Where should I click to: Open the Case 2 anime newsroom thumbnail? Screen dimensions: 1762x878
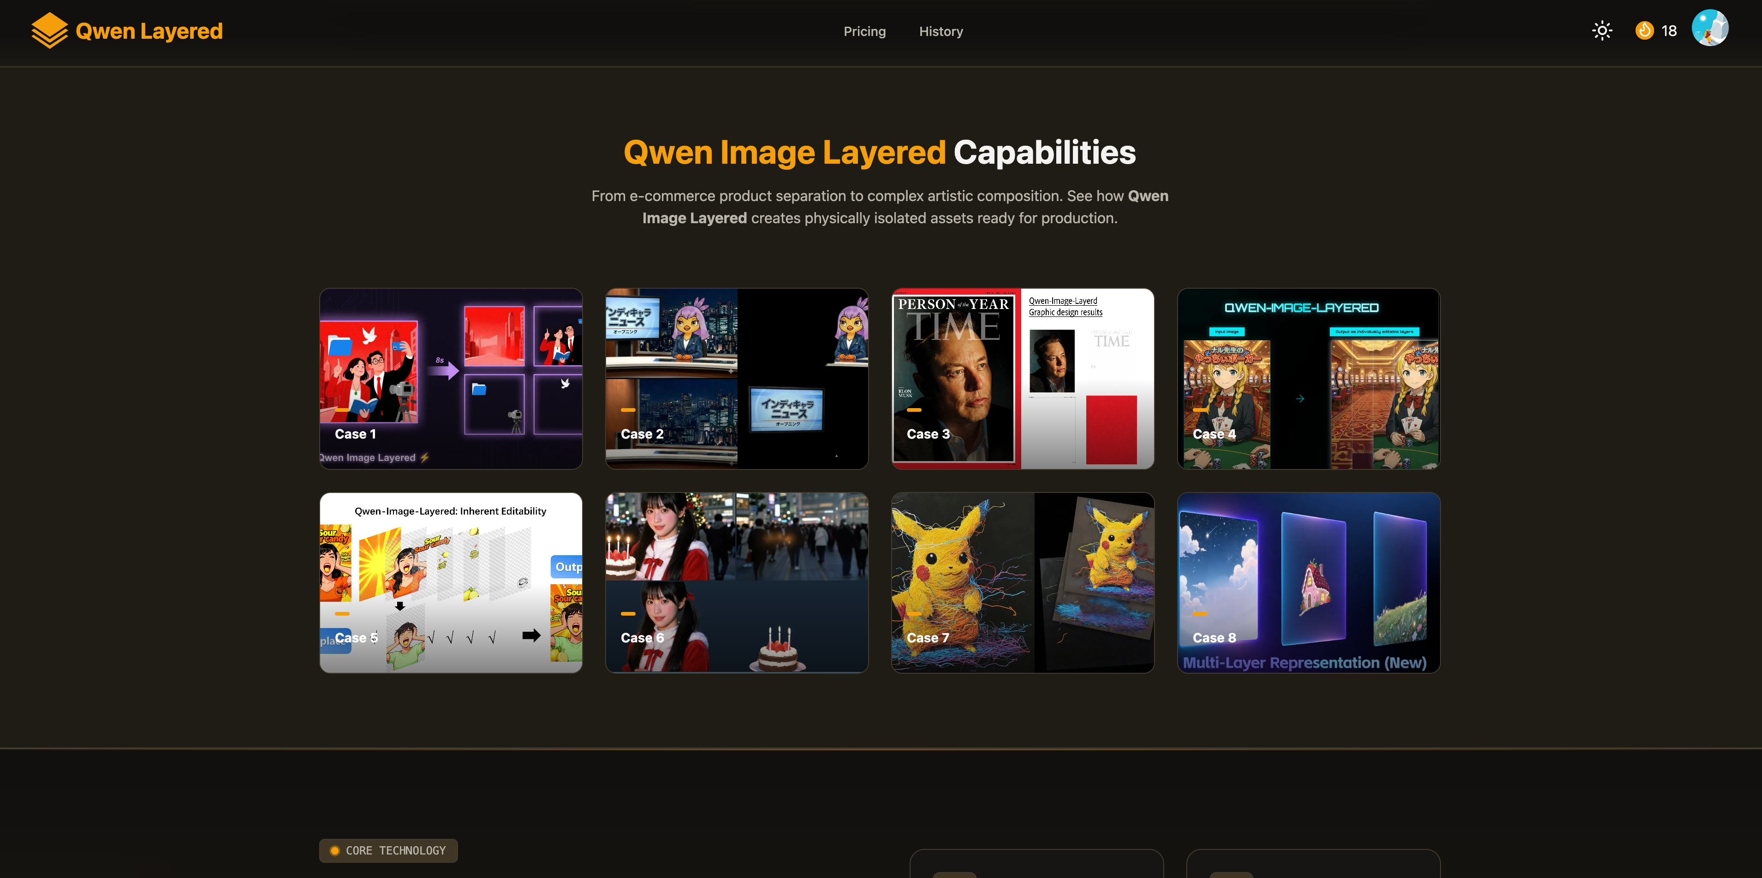[x=737, y=378]
